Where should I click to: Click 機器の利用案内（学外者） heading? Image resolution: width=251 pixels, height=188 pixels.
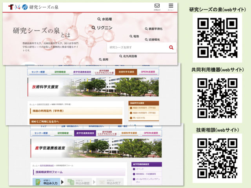76,111
